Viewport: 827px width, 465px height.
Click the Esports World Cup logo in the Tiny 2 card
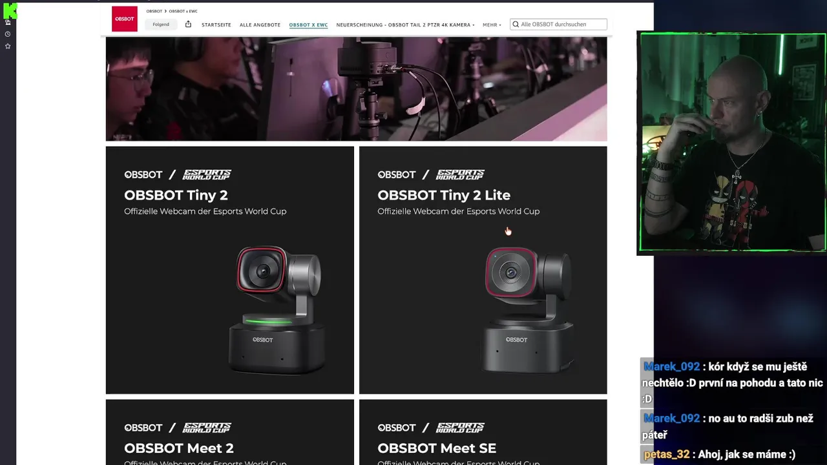tap(207, 174)
